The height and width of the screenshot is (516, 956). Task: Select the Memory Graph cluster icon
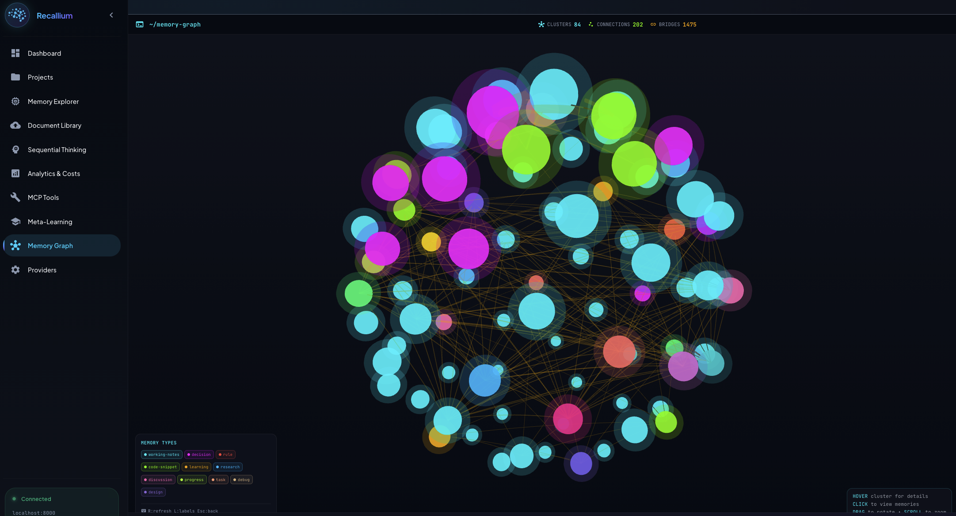(x=16, y=245)
